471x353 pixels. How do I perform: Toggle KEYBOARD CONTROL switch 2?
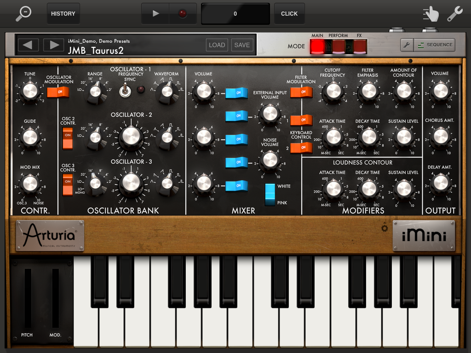point(301,148)
